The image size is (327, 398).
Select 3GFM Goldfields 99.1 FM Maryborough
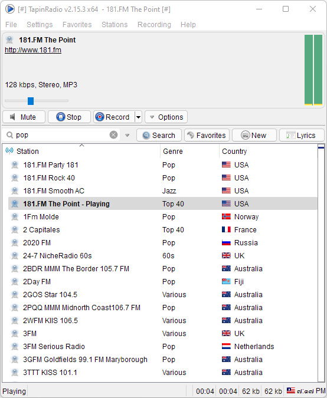[85, 360]
